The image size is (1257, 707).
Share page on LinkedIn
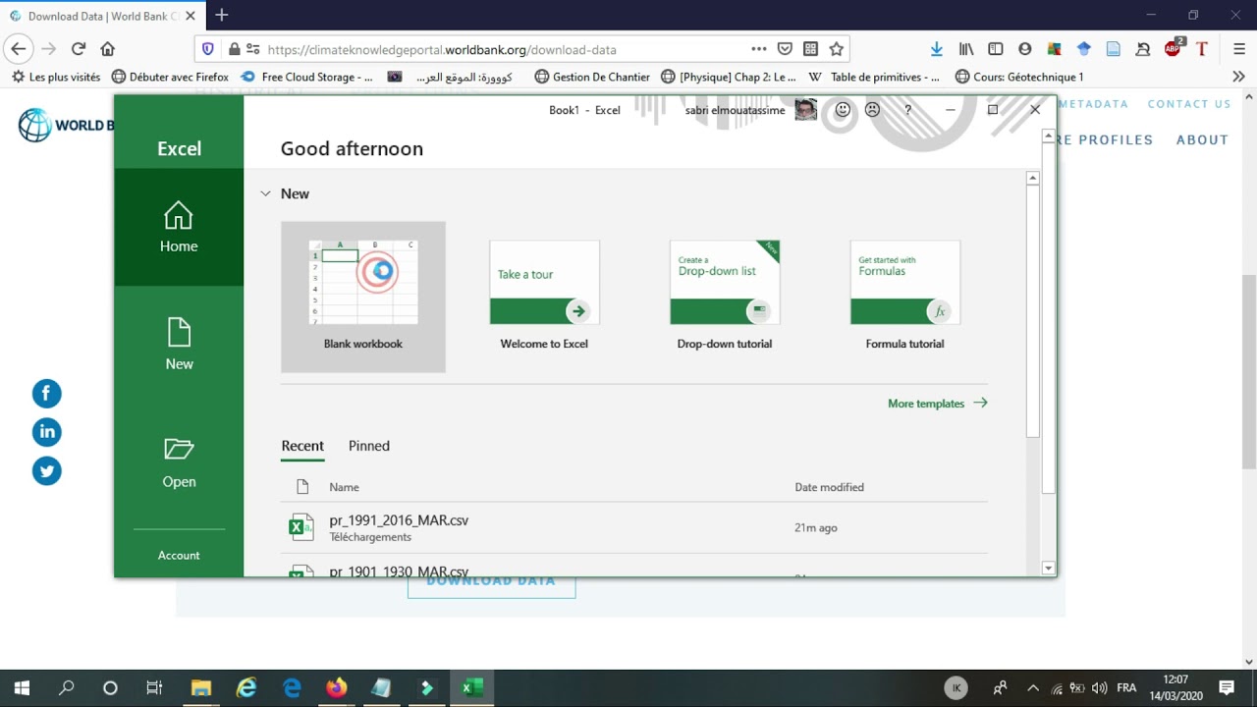46,432
